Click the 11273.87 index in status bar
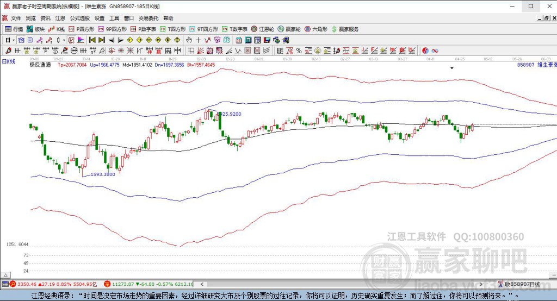This screenshot has width=557, height=301. (x=122, y=284)
